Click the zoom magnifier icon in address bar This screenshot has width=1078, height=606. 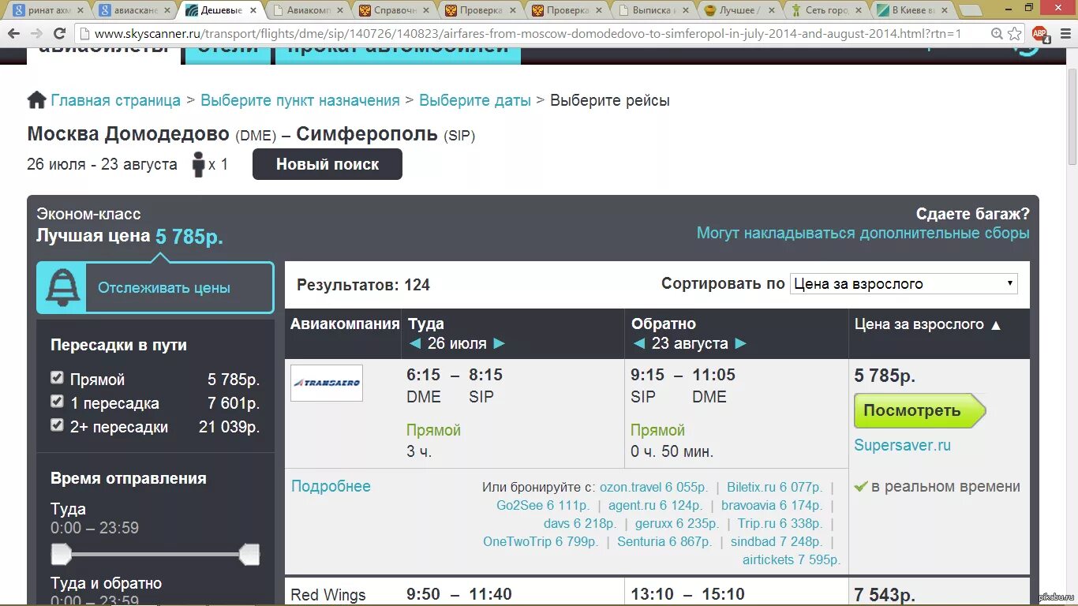[x=997, y=34]
